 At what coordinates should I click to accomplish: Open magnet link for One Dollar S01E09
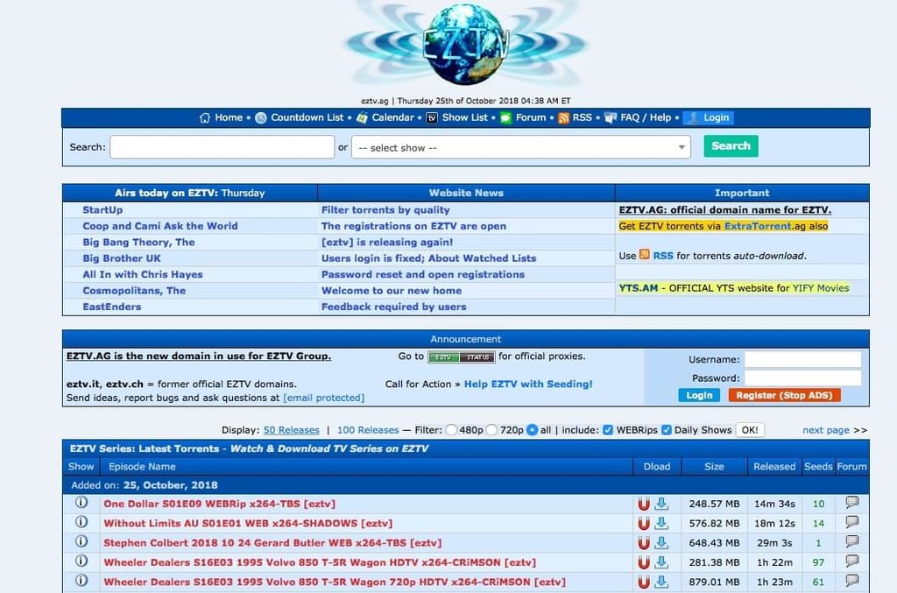click(644, 504)
